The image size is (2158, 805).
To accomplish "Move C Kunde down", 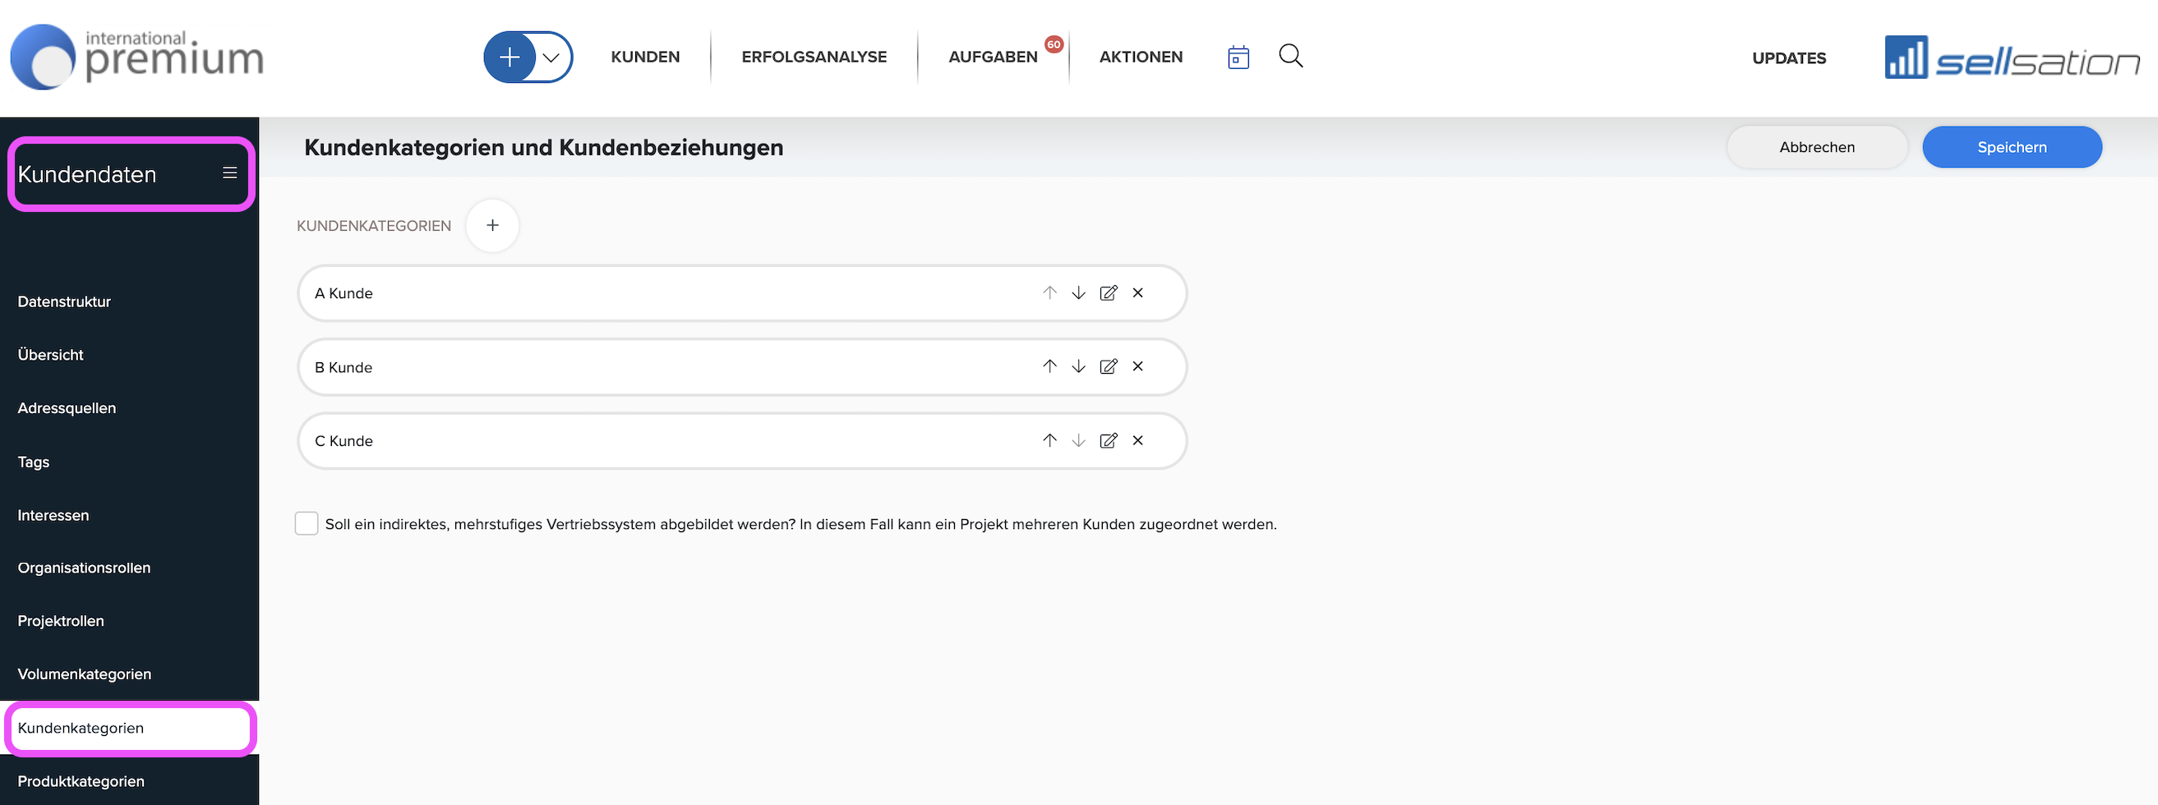I will pyautogui.click(x=1079, y=439).
